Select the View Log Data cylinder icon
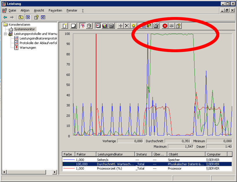Image resolution: width=237 pixels, height=182 pixels. click(x=89, y=26)
